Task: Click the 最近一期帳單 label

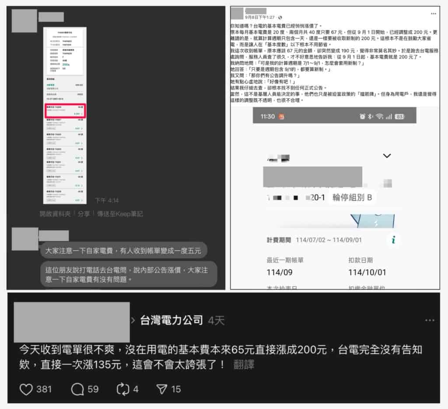Action: click(x=285, y=260)
